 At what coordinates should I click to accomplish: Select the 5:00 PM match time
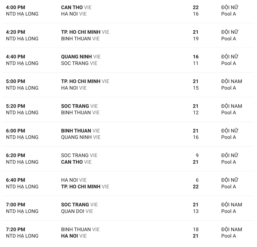coord(16,81)
